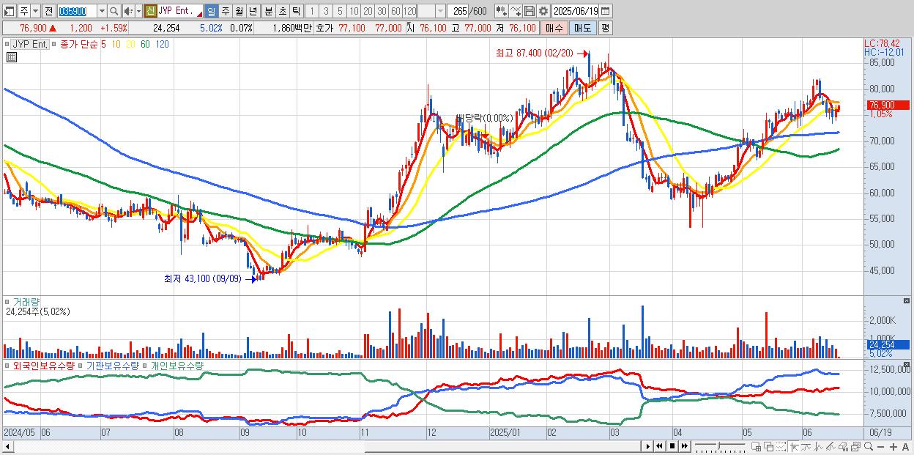Toggle the 전 button in top toolbar
The width and height of the screenshot is (914, 455).
pos(48,11)
